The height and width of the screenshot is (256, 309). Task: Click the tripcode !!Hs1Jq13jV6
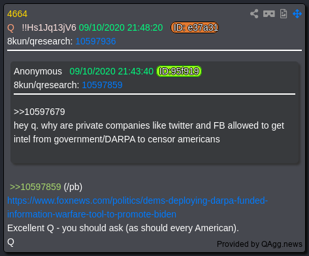(49, 27)
